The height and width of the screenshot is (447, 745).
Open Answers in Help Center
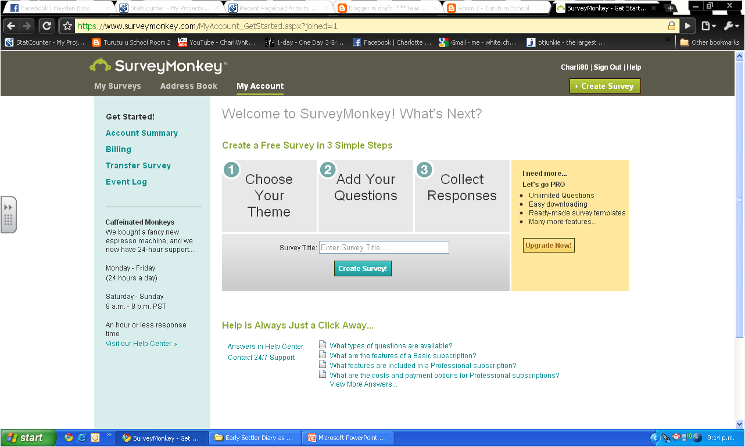tap(266, 347)
